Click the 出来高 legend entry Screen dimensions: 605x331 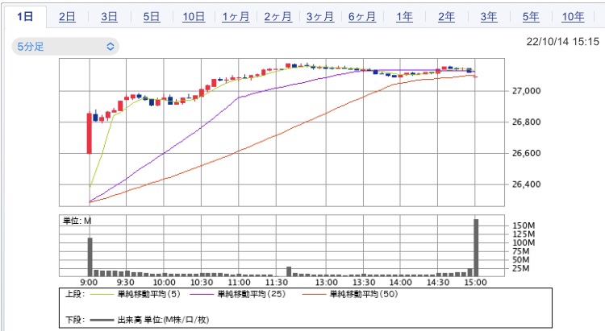[149, 320]
